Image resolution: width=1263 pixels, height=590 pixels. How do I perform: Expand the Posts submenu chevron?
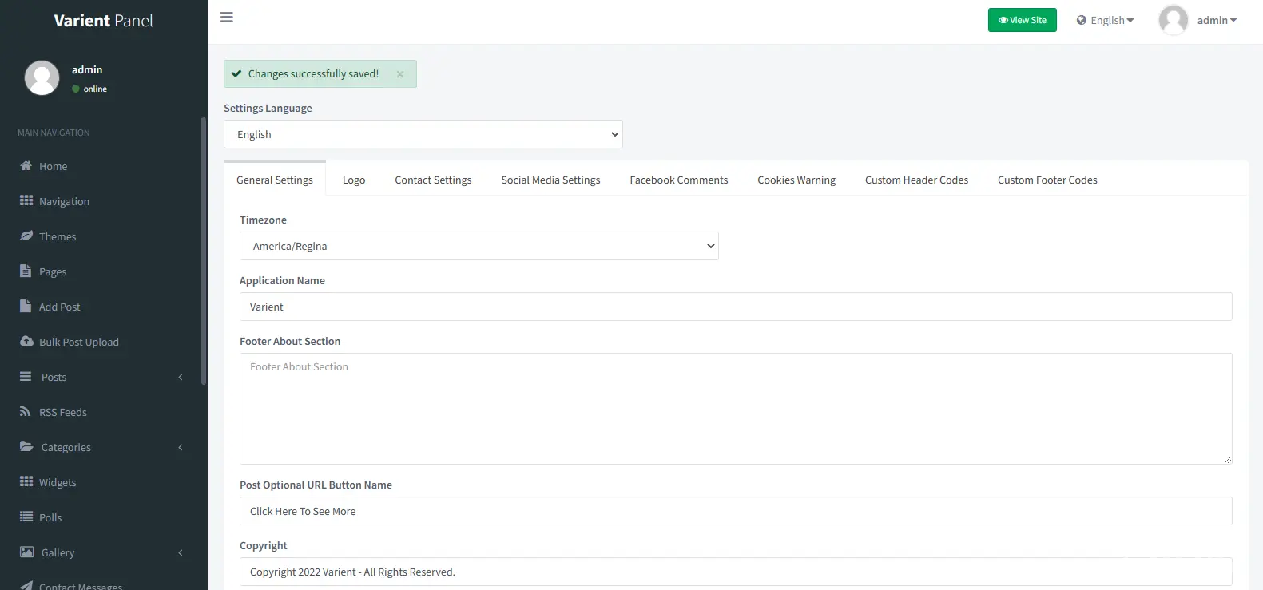pyautogui.click(x=181, y=377)
